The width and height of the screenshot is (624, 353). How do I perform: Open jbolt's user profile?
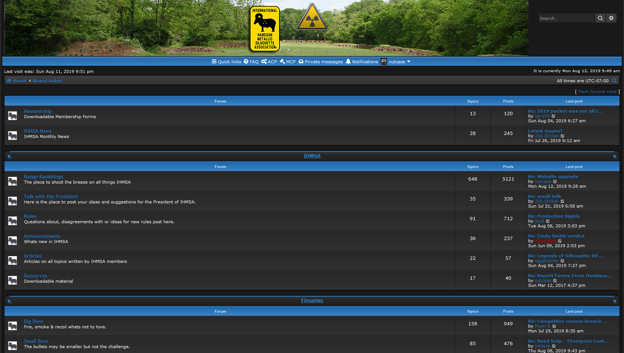(539, 221)
